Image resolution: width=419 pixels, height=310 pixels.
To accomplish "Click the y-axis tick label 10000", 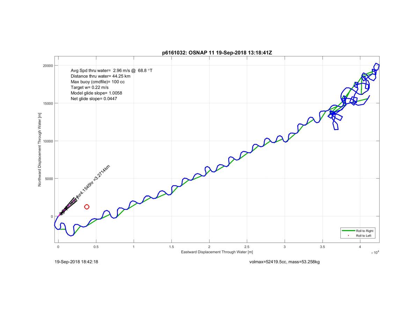I will (48, 141).
